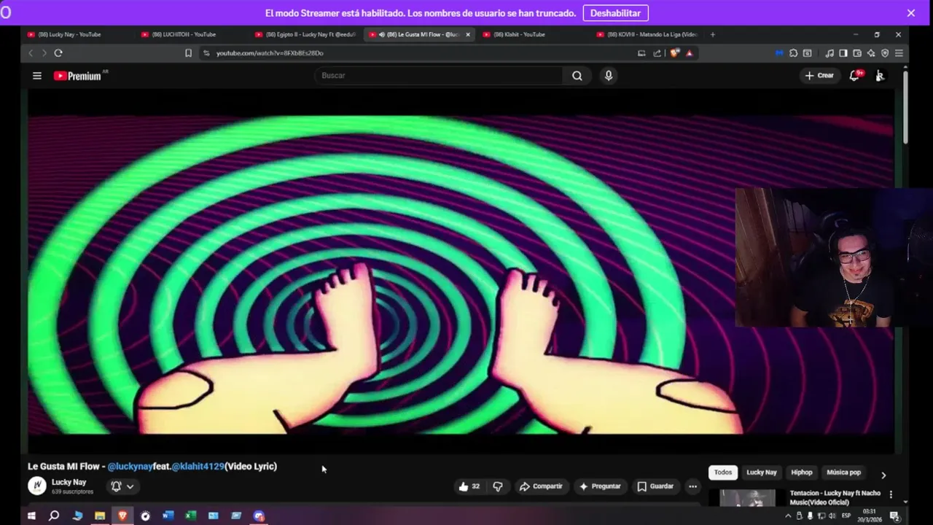This screenshot has height=525, width=933.
Task: Open Windows taskbar search
Action: tap(54, 516)
